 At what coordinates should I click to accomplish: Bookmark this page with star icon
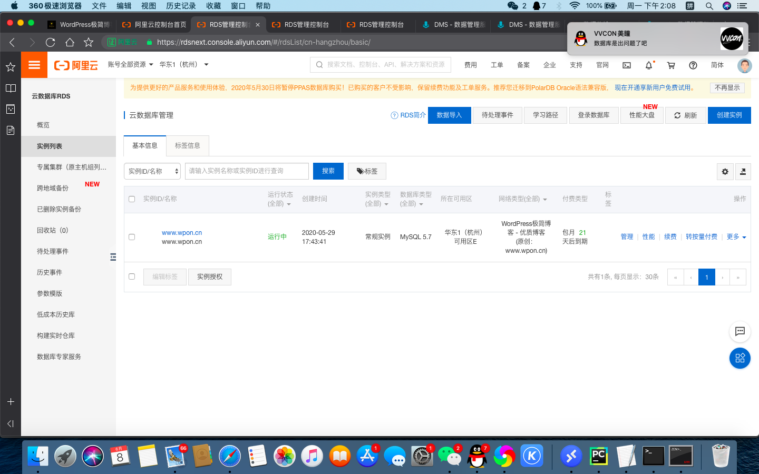pyautogui.click(x=89, y=42)
